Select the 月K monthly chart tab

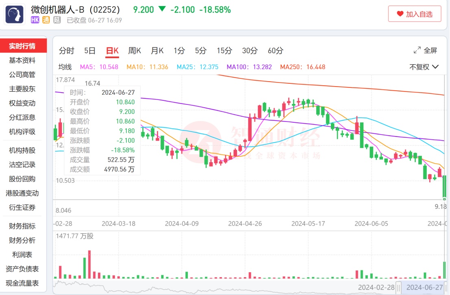pos(157,51)
